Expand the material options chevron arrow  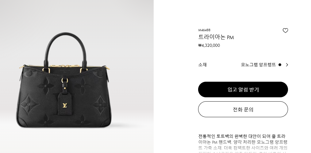tap(287, 65)
